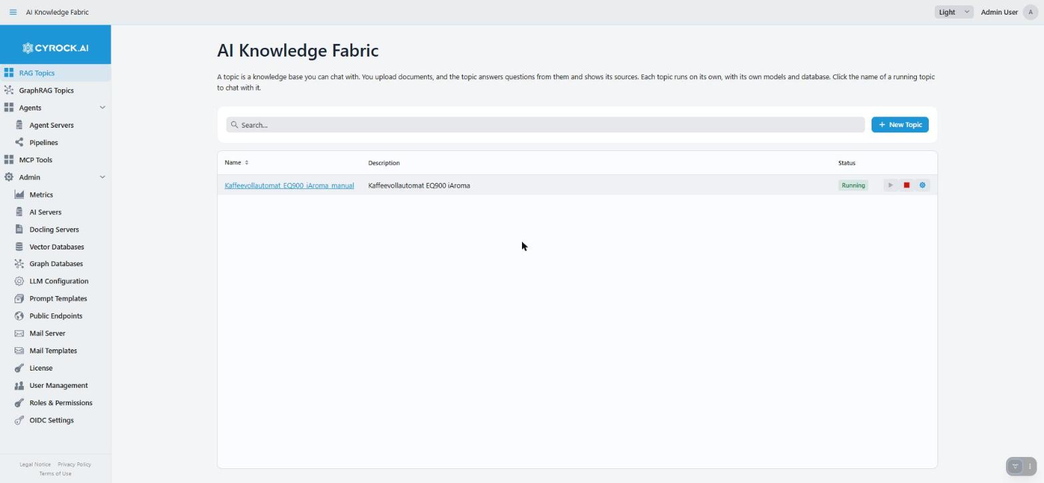
Task: Open Kaffeevollautomat_EQ900_iAroma_manual topic link
Action: [x=289, y=186]
